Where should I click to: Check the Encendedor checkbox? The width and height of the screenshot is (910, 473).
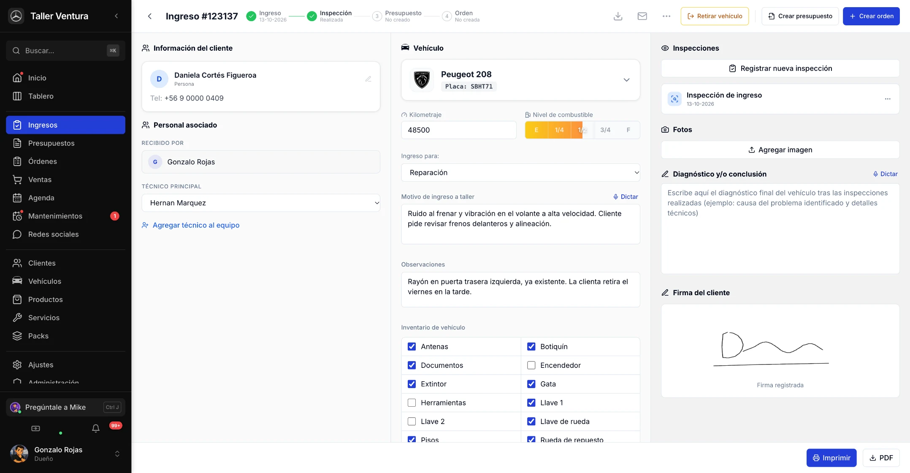tap(531, 365)
